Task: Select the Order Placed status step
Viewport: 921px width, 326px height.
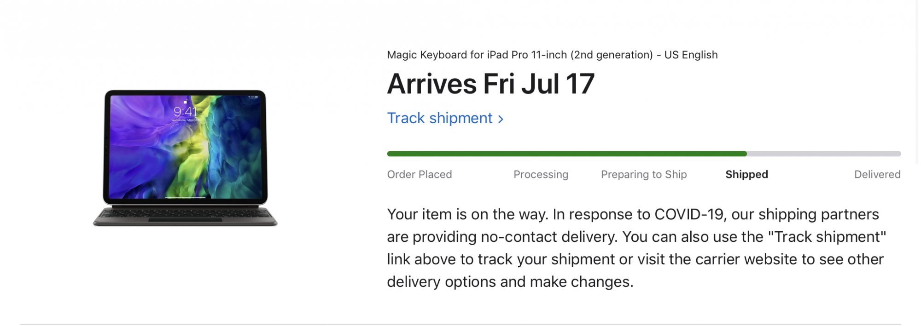Action: click(x=419, y=175)
